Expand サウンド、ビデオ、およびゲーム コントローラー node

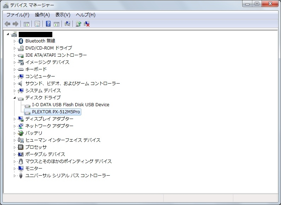[x=15, y=84]
